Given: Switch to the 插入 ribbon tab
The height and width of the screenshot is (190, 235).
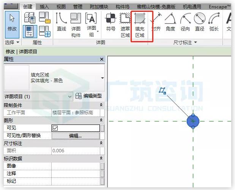Looking at the screenshot, I should coord(44,6).
